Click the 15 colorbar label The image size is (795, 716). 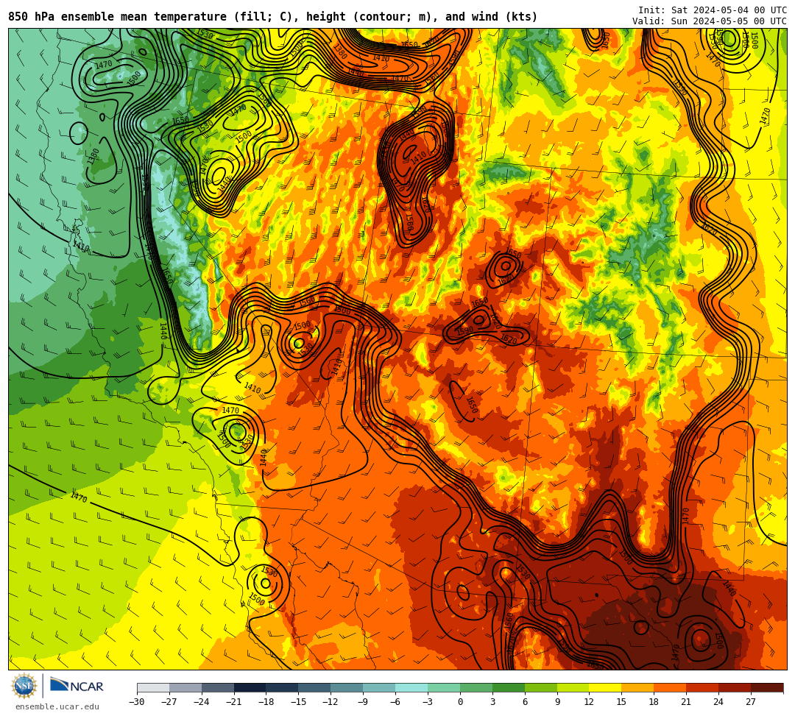coord(621,702)
